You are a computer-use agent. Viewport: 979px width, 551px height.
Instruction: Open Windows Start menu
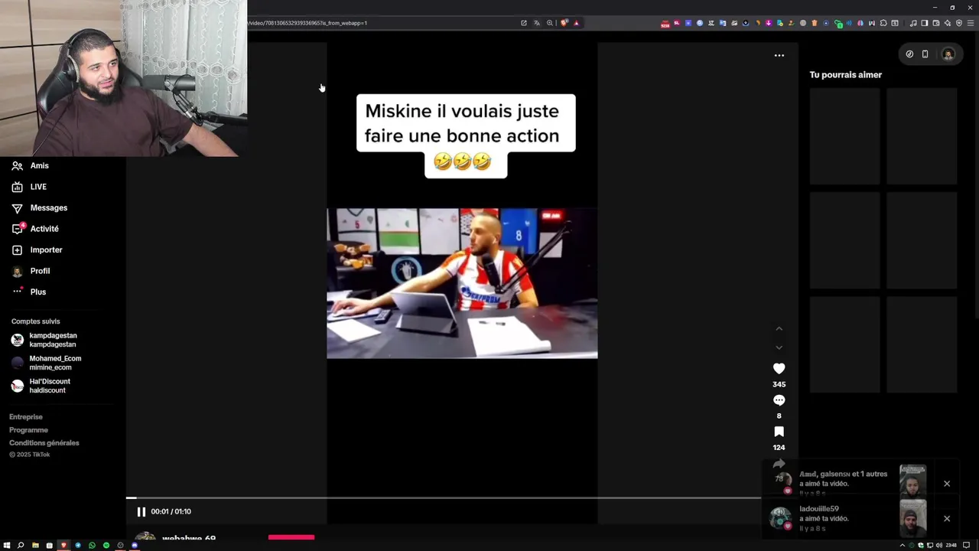(x=7, y=545)
